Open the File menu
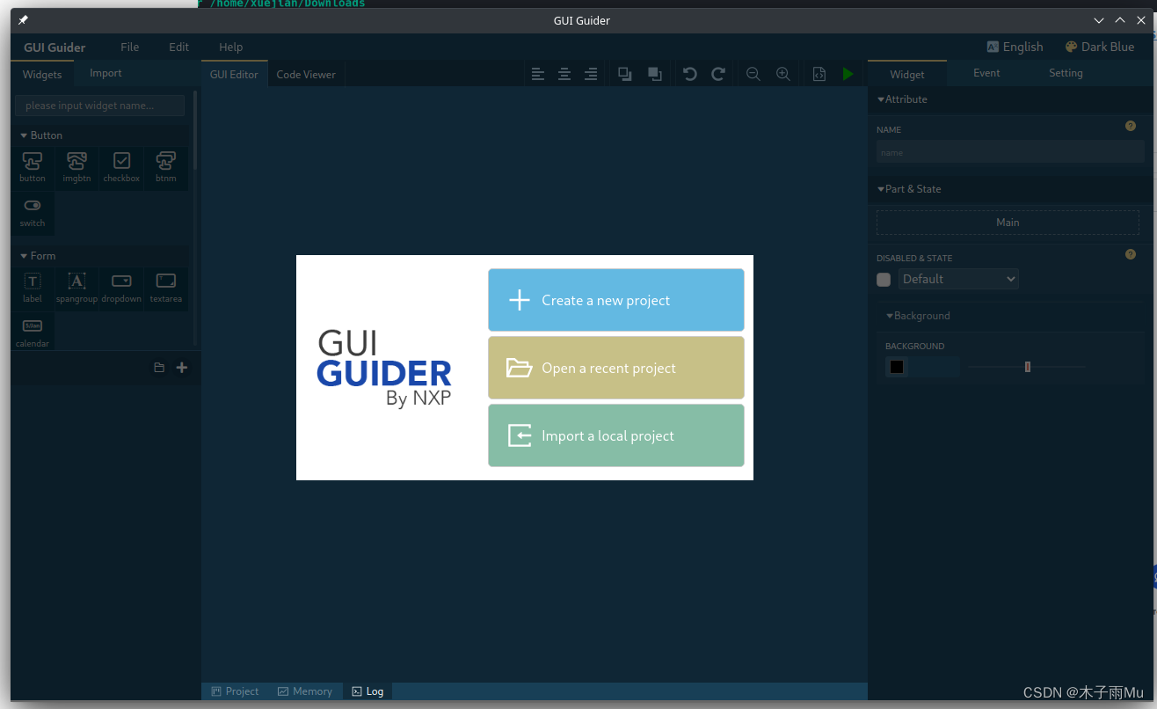The width and height of the screenshot is (1157, 709). [x=129, y=47]
